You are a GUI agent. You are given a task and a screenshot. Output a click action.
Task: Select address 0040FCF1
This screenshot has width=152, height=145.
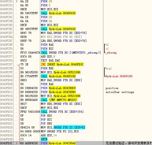(x=6, y=53)
